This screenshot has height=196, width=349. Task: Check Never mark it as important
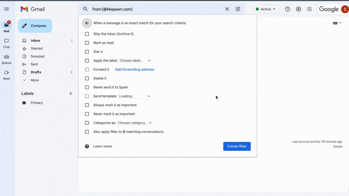click(87, 114)
